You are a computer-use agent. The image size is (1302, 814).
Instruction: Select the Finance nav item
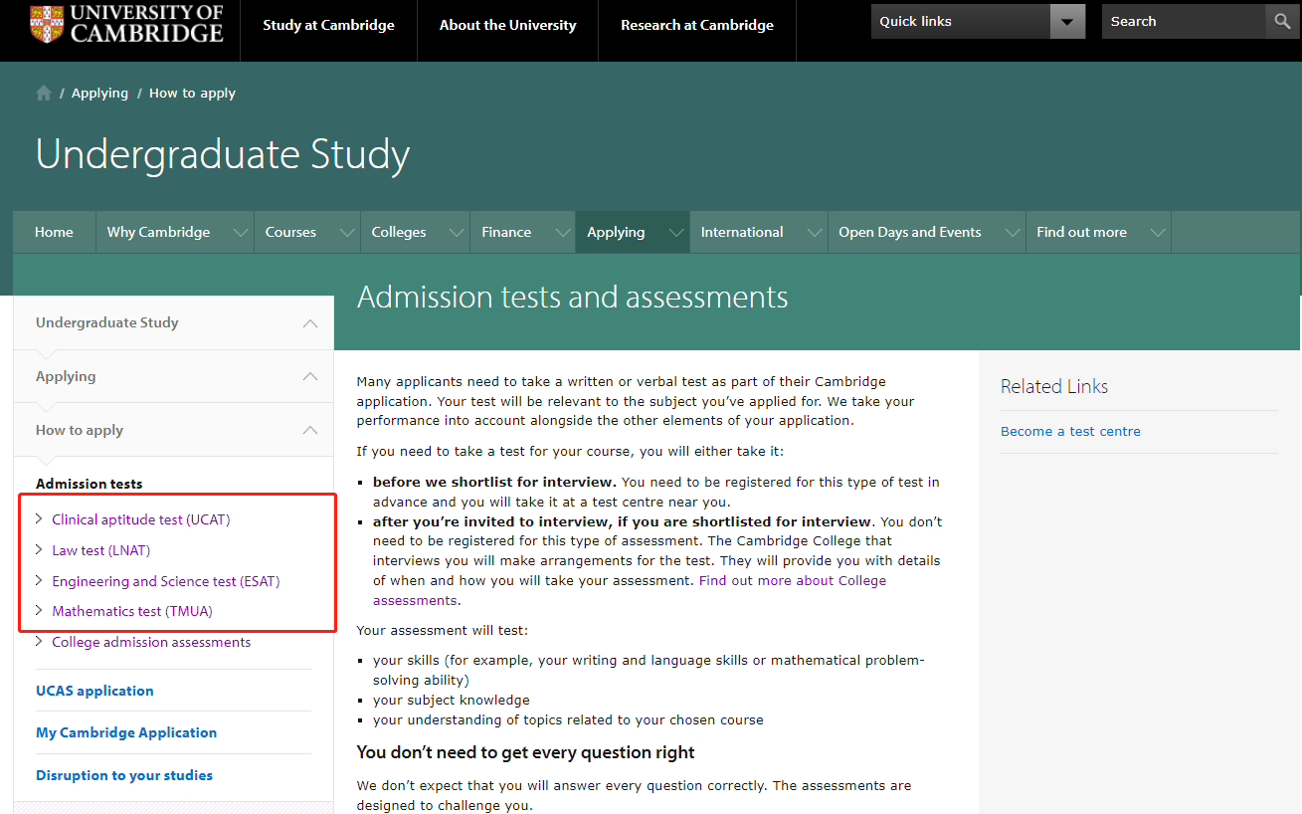click(x=506, y=232)
